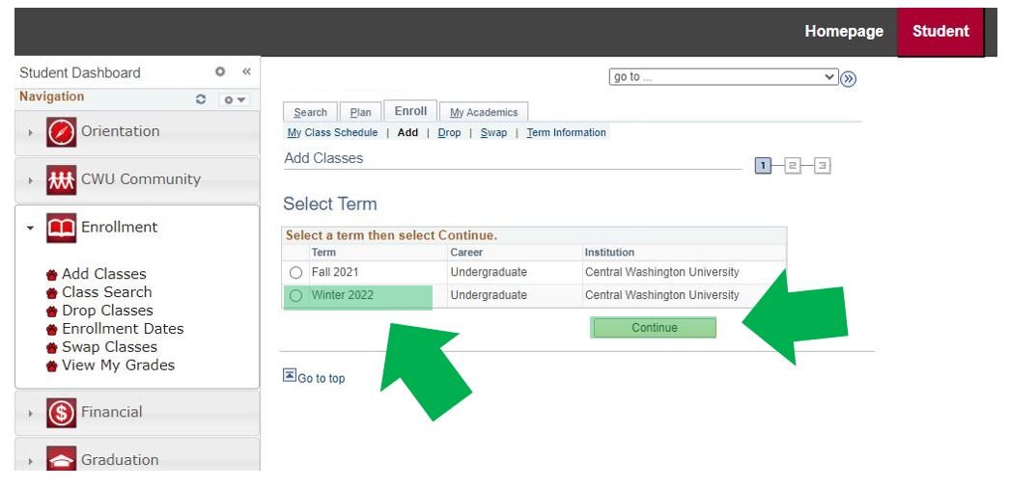The image size is (1009, 489).
Task: Click the Go to top link
Action: (322, 378)
